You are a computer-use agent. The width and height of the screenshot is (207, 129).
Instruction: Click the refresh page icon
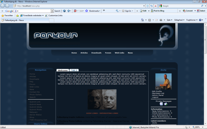(151, 6)
